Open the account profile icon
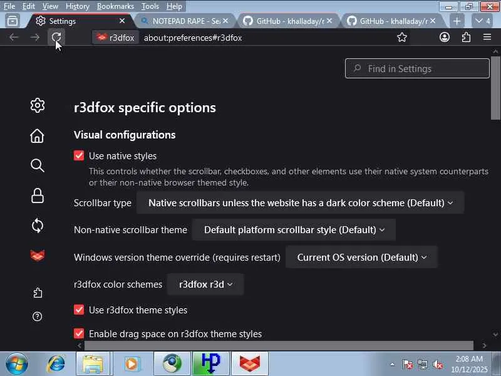The height and width of the screenshot is (376, 501). pyautogui.click(x=445, y=38)
